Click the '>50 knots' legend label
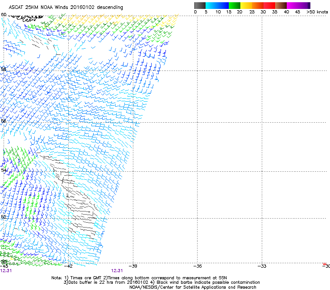The height and width of the screenshot is (290, 330). pos(317,12)
